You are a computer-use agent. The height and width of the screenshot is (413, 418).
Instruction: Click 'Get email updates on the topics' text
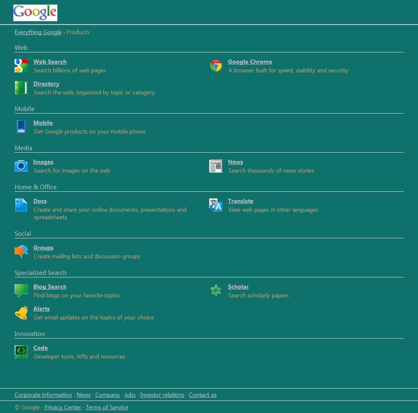94,318
